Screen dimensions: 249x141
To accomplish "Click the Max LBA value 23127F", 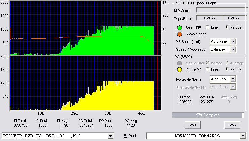I will point(207,102).
